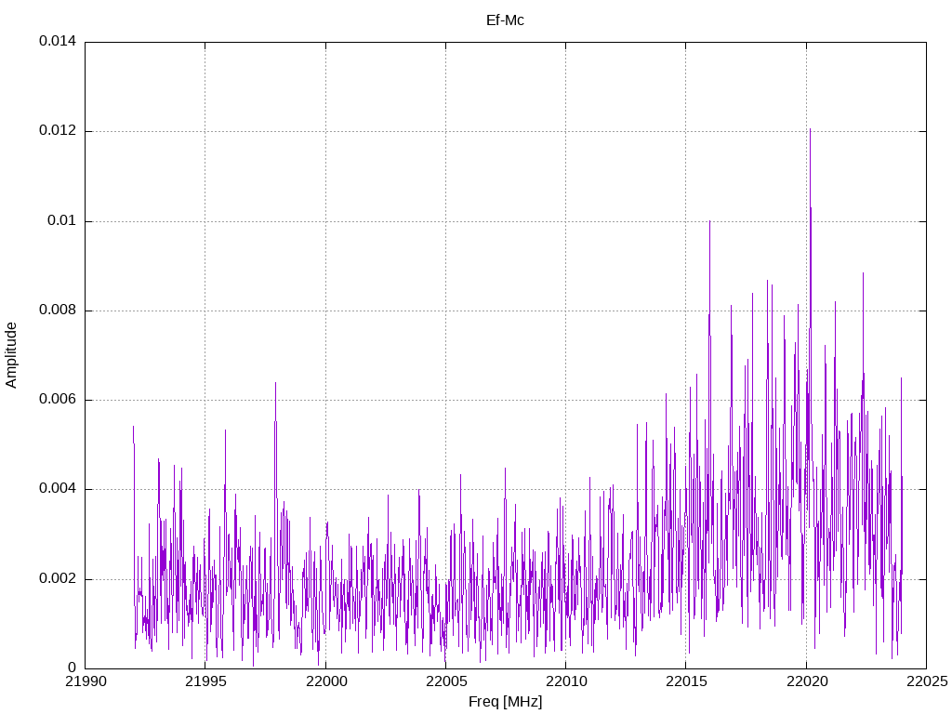Click the 0.01 y-axis tick label
The height and width of the screenshot is (714, 952).
tap(62, 221)
